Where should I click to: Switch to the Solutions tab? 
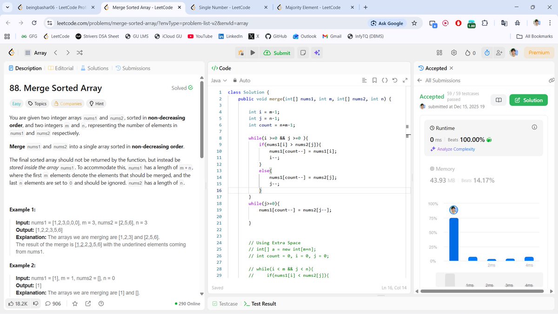[x=94, y=68]
